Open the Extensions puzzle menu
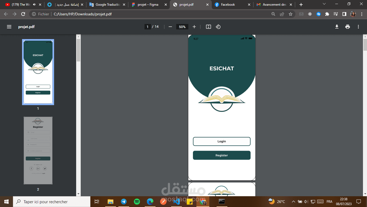This screenshot has height=207, width=367. click(327, 14)
